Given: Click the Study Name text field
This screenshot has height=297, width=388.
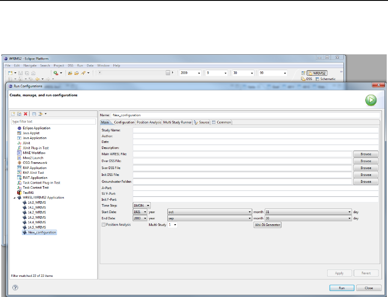Looking at the screenshot, I should (255, 130).
